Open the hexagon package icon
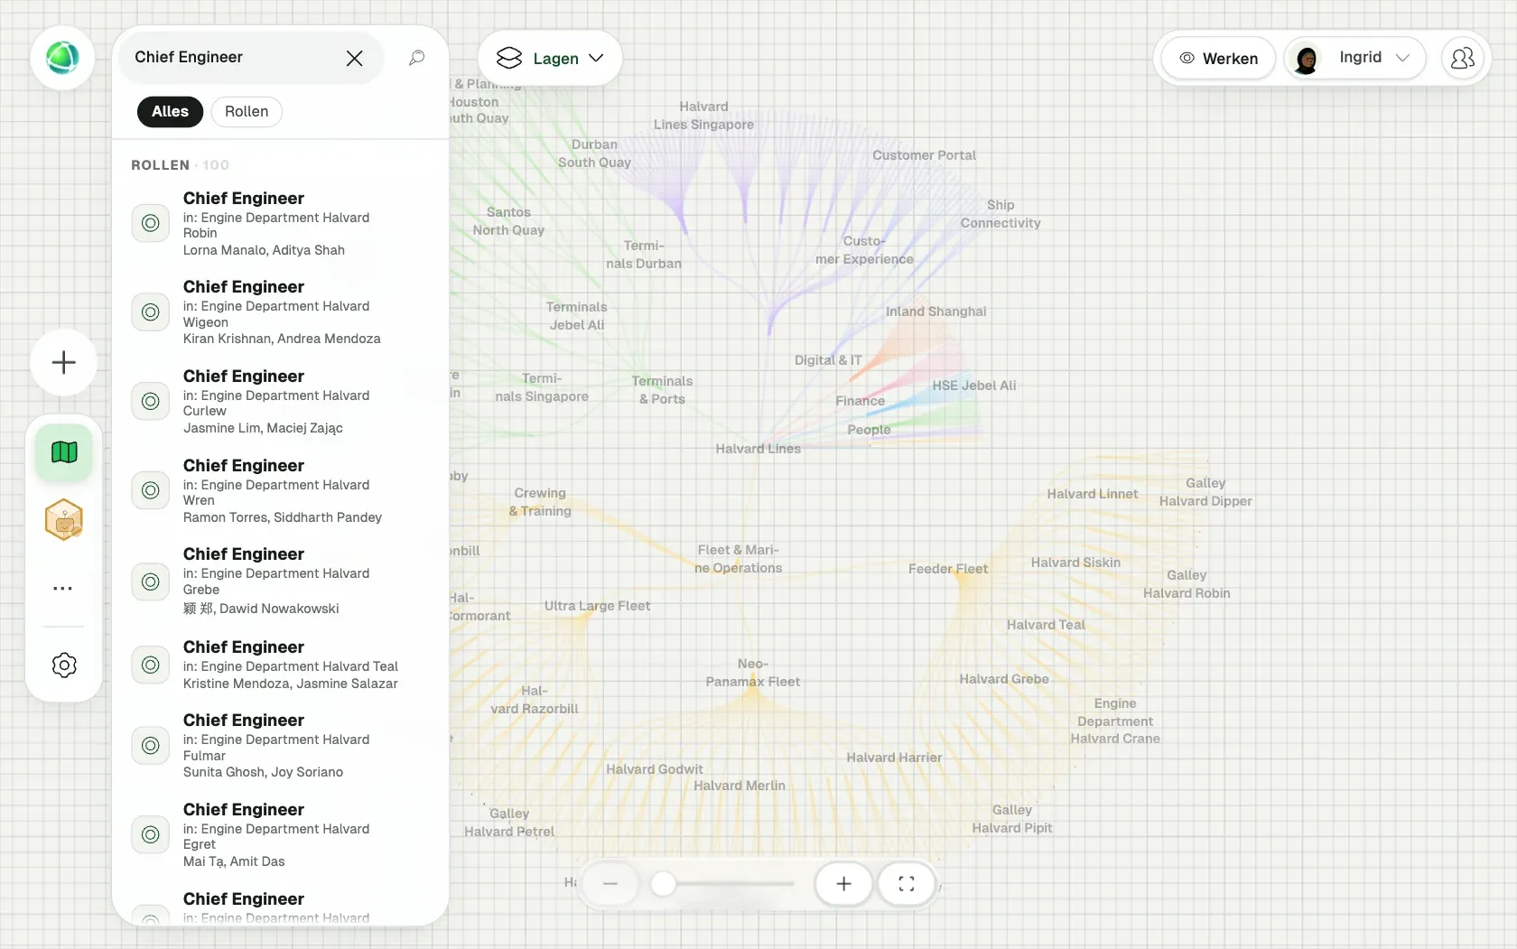Image resolution: width=1517 pixels, height=949 pixels. 64,520
